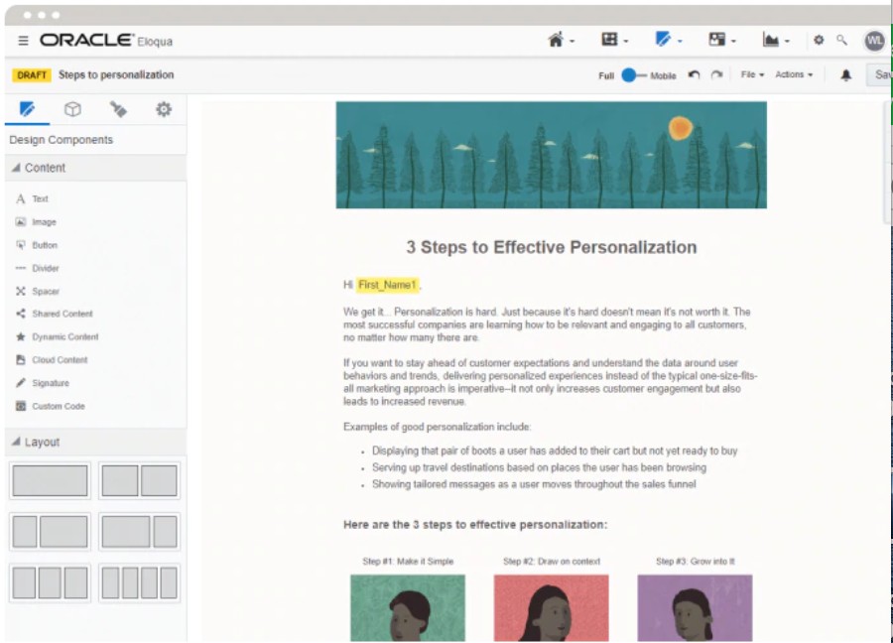
Task: Open the paintbrush styles panel
Action: (x=118, y=109)
